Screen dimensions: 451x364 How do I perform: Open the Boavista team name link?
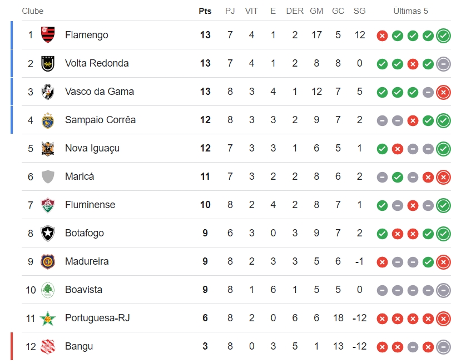(x=83, y=289)
